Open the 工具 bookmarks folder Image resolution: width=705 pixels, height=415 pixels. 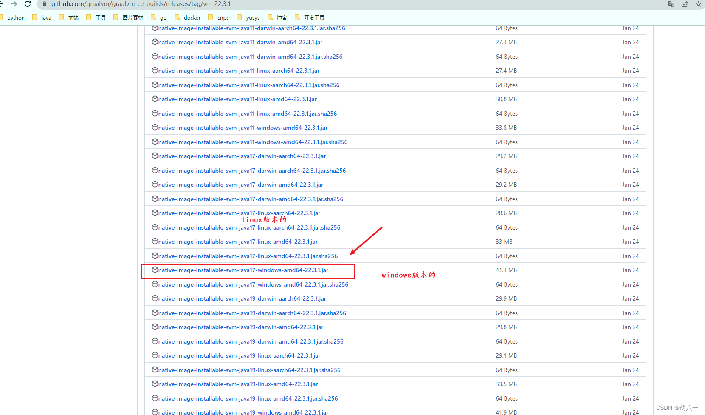(96, 17)
